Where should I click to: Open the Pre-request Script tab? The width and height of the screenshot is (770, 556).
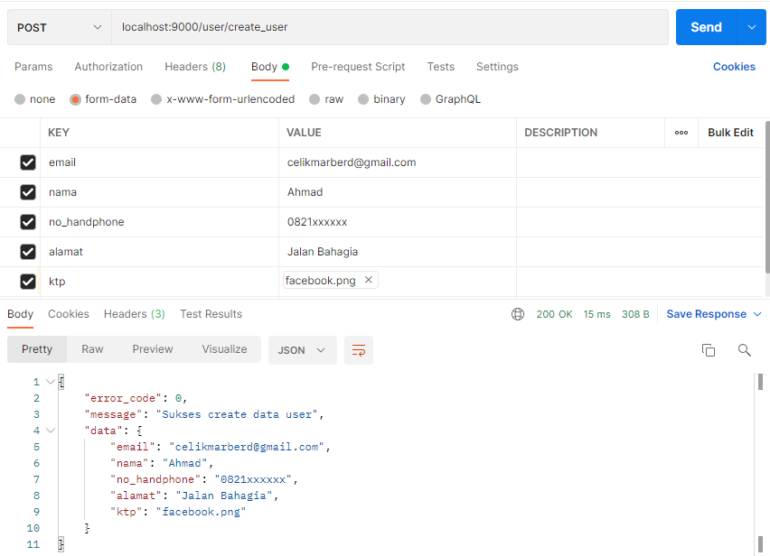[x=358, y=67]
